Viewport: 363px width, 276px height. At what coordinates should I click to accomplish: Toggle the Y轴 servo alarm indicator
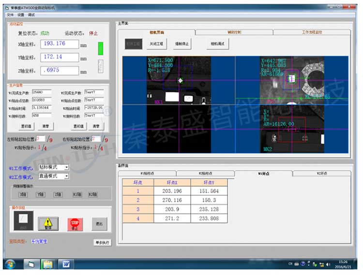pos(41,194)
